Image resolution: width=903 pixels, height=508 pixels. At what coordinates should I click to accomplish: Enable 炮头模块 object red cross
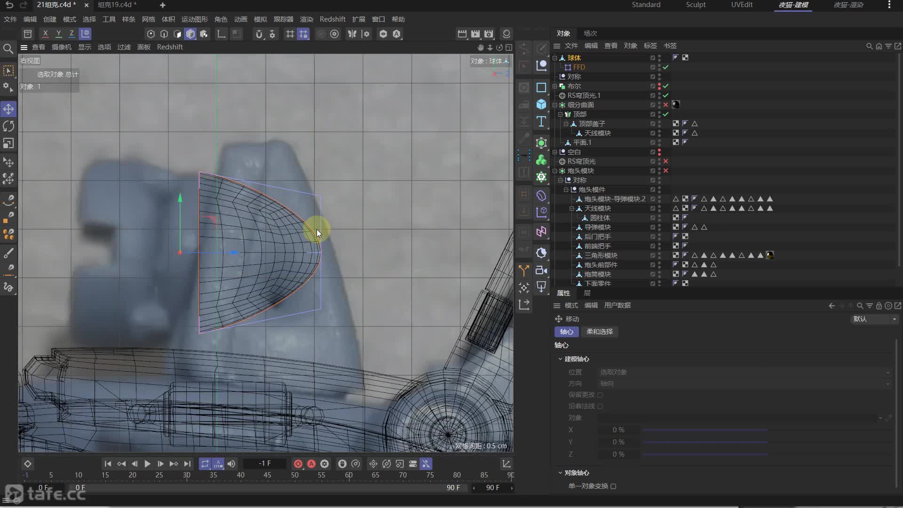(x=665, y=171)
